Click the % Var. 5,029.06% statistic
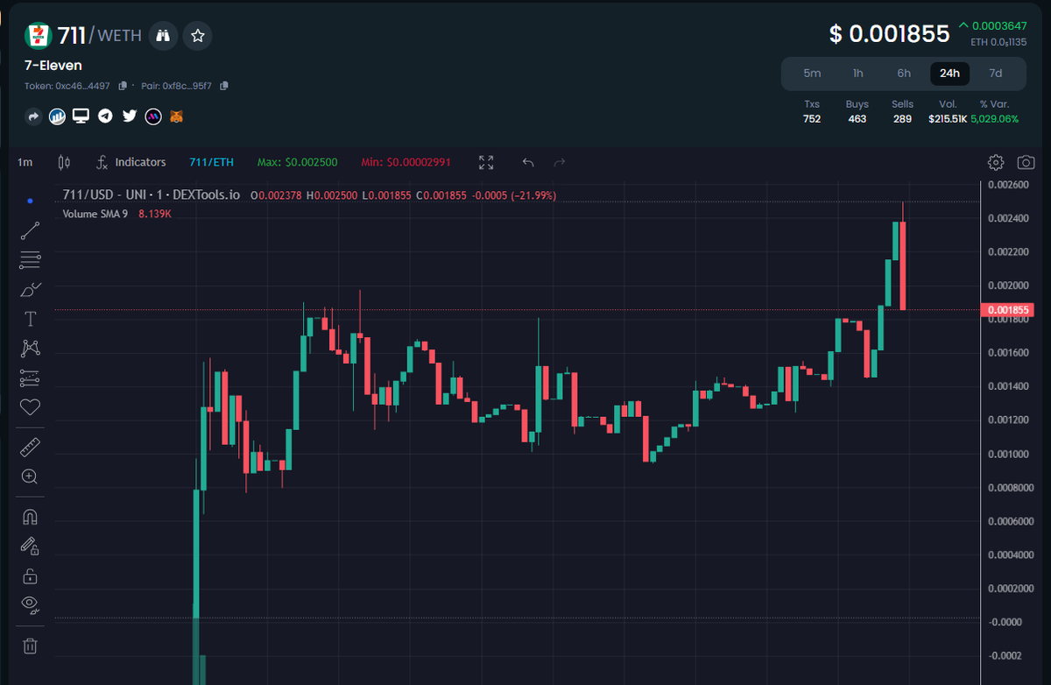This screenshot has height=685, width=1051. (994, 111)
